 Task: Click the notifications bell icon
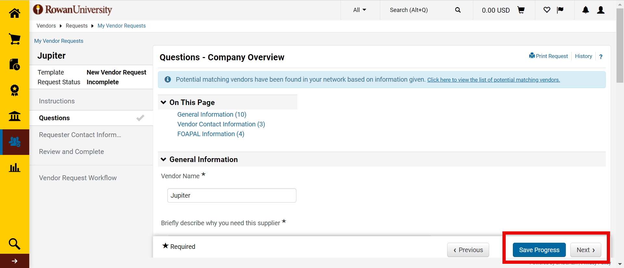point(585,10)
